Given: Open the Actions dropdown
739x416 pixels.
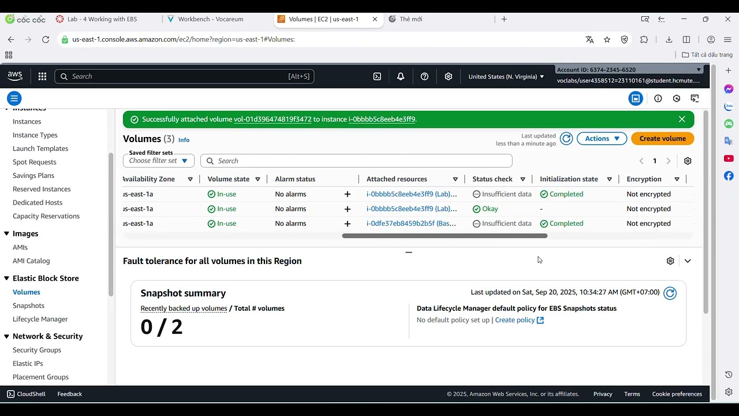Looking at the screenshot, I should (602, 139).
